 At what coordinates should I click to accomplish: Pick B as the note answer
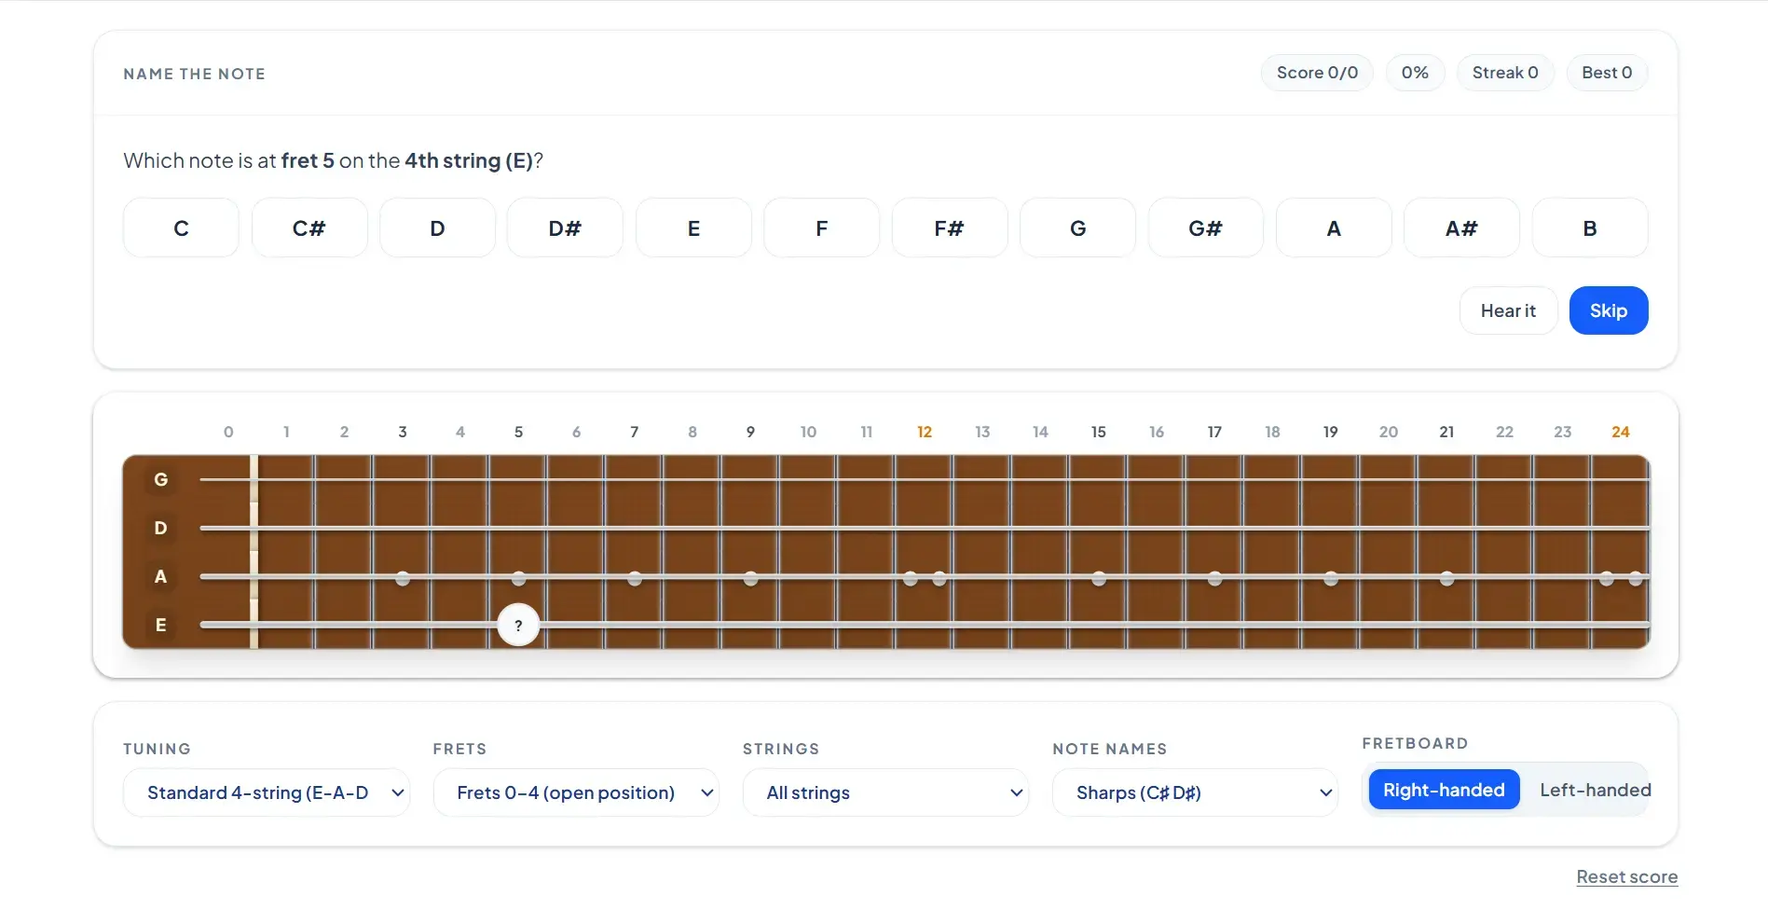point(1590,228)
